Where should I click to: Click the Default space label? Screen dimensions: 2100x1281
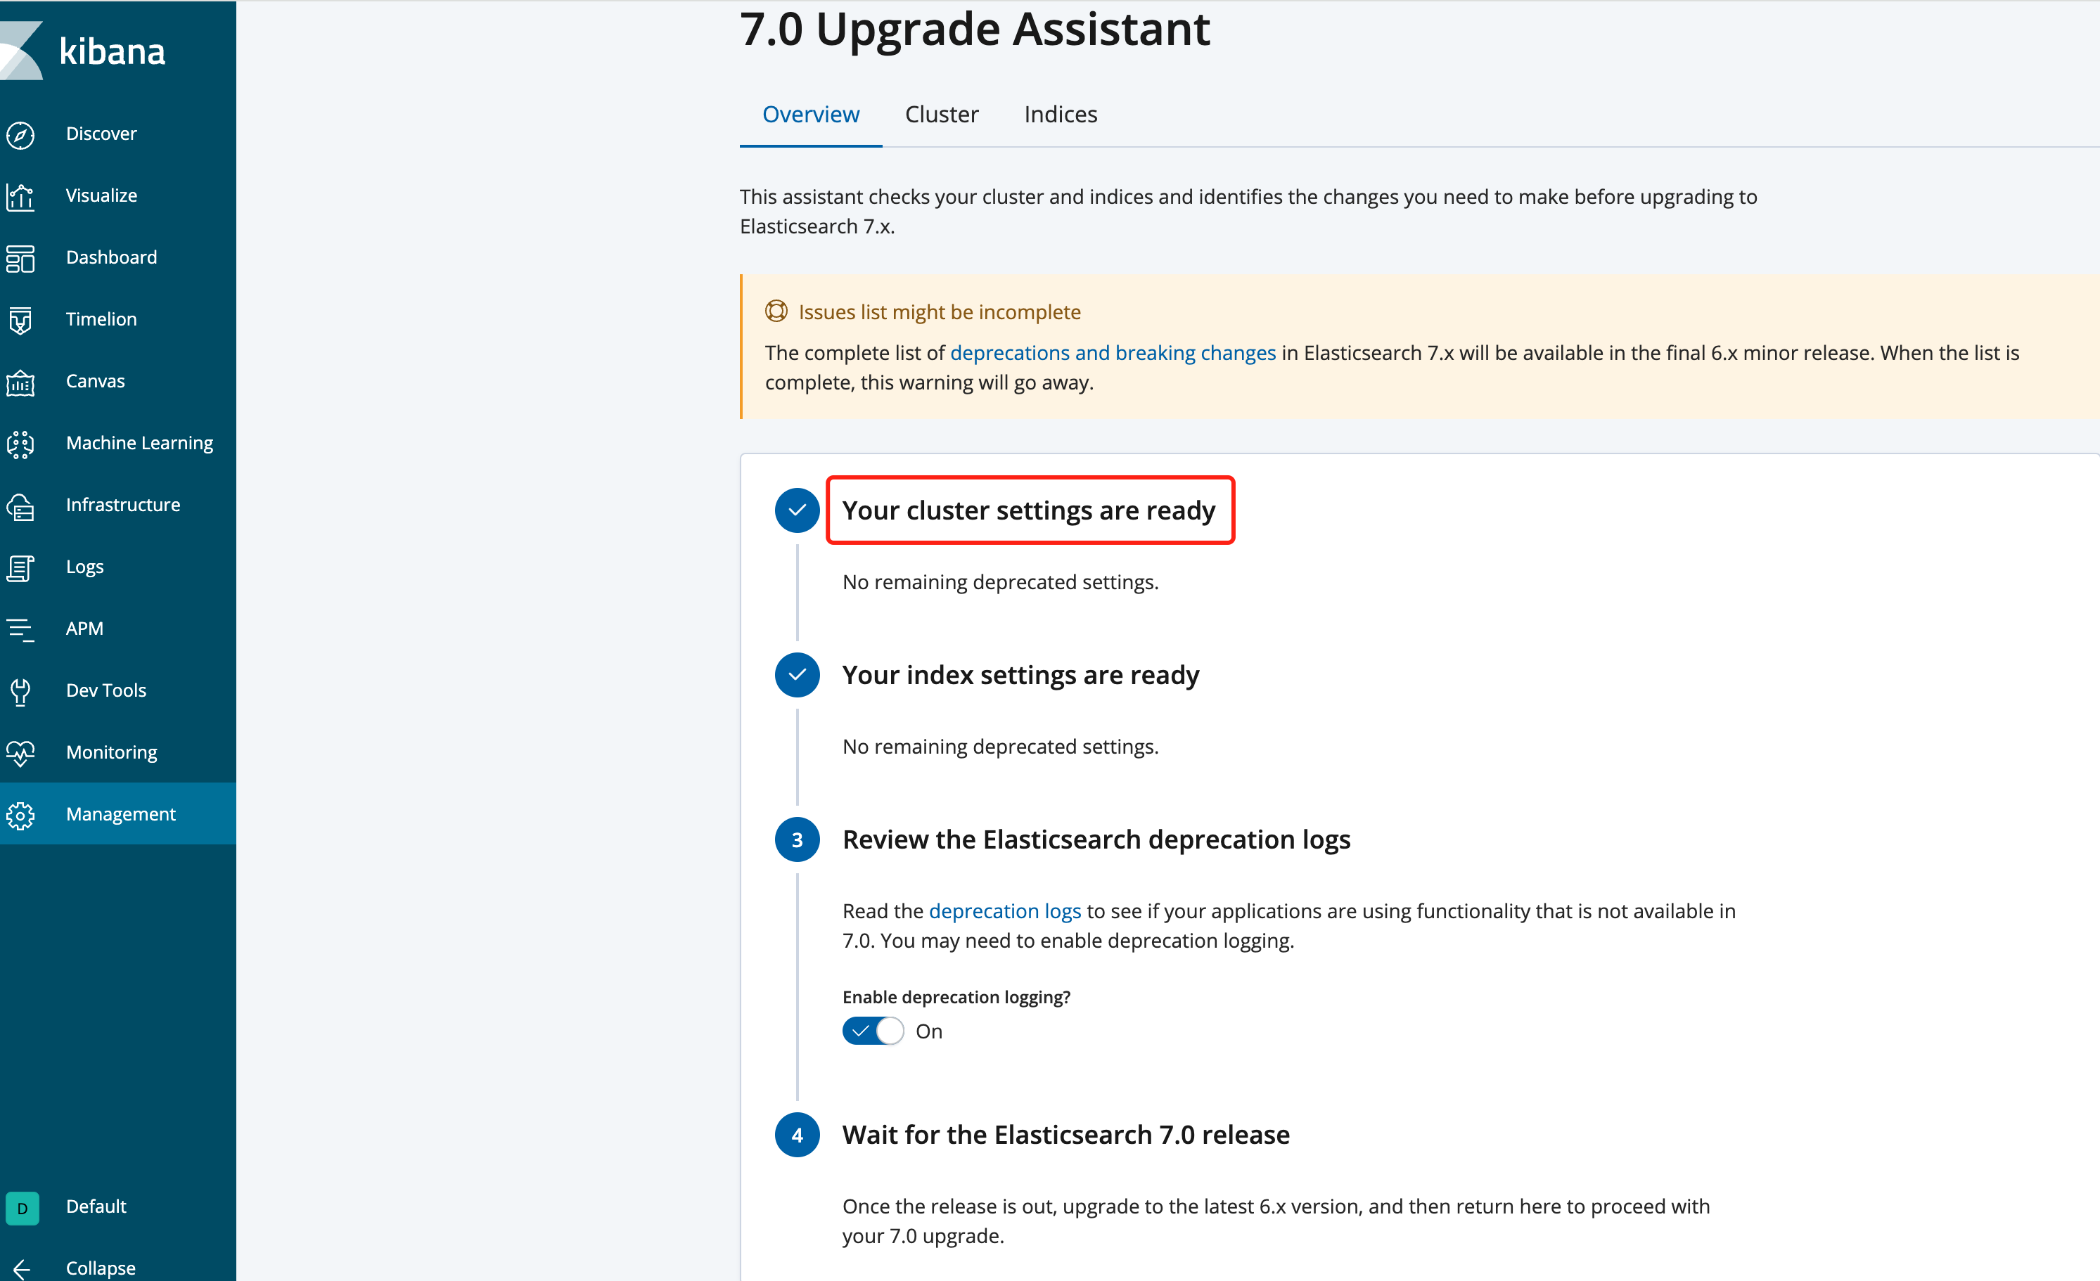(96, 1206)
